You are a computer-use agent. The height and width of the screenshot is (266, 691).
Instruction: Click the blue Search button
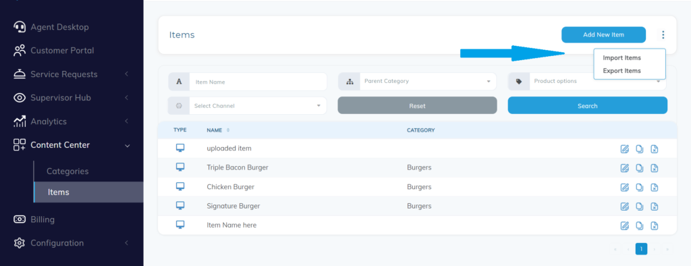tap(588, 106)
